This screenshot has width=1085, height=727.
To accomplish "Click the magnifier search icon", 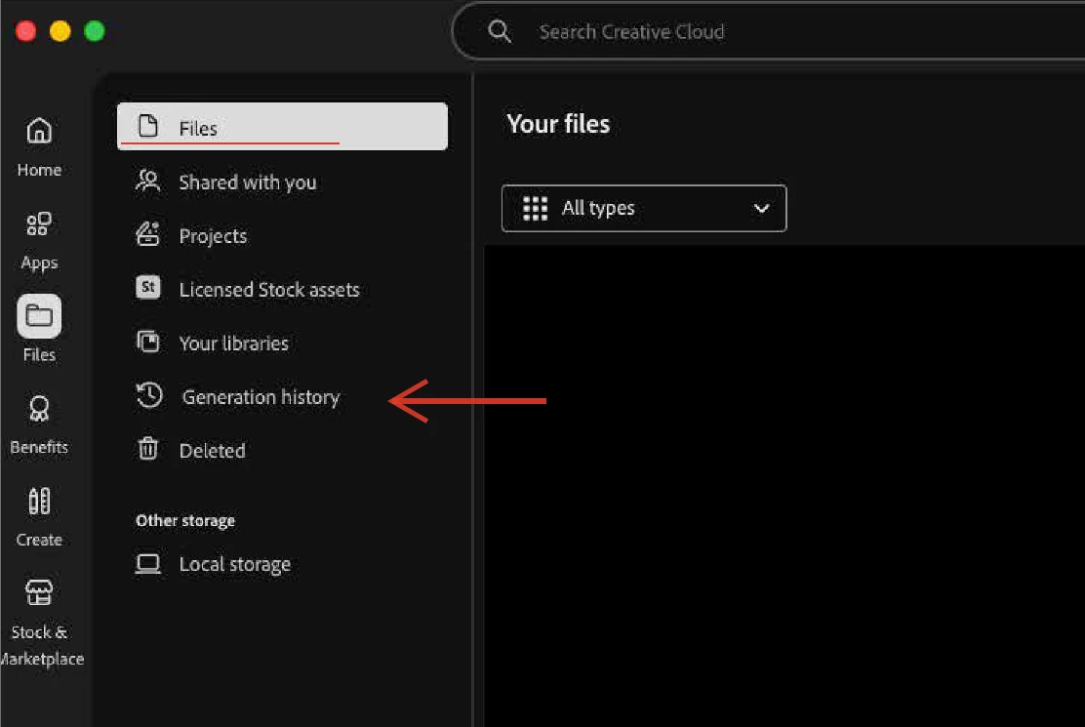I will (x=499, y=31).
